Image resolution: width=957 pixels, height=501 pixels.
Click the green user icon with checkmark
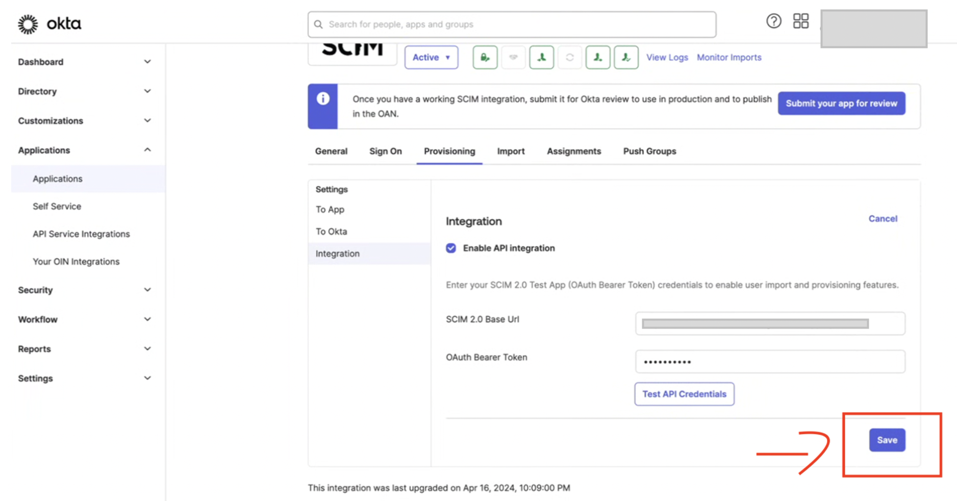[x=626, y=57]
